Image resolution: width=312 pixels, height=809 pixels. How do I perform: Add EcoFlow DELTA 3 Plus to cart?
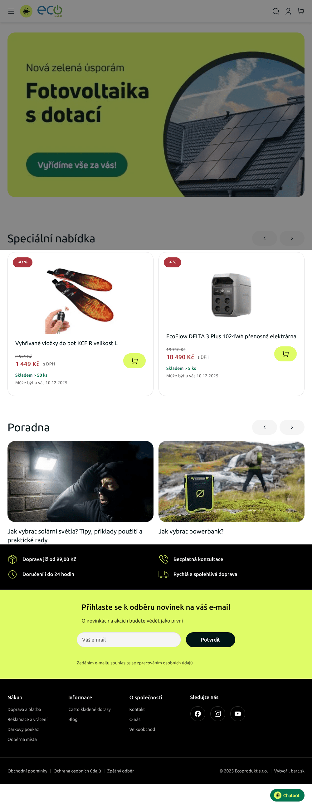tap(285, 354)
